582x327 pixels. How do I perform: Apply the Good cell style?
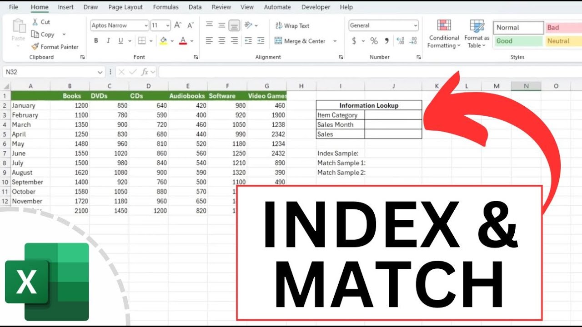(x=518, y=41)
